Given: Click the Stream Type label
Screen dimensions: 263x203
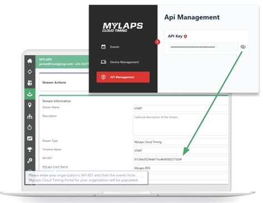Looking at the screenshot, I should 50,141.
